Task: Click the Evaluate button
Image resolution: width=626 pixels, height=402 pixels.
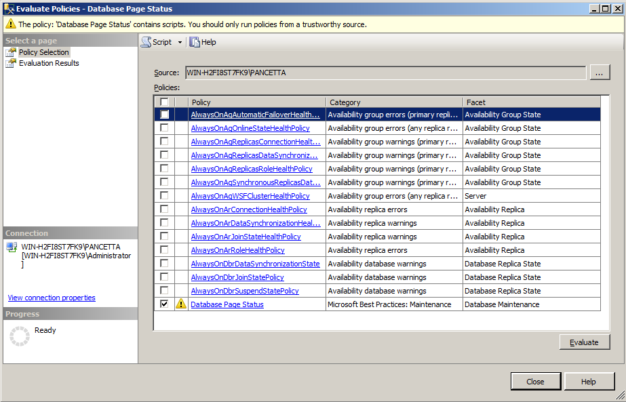Action: 585,342
